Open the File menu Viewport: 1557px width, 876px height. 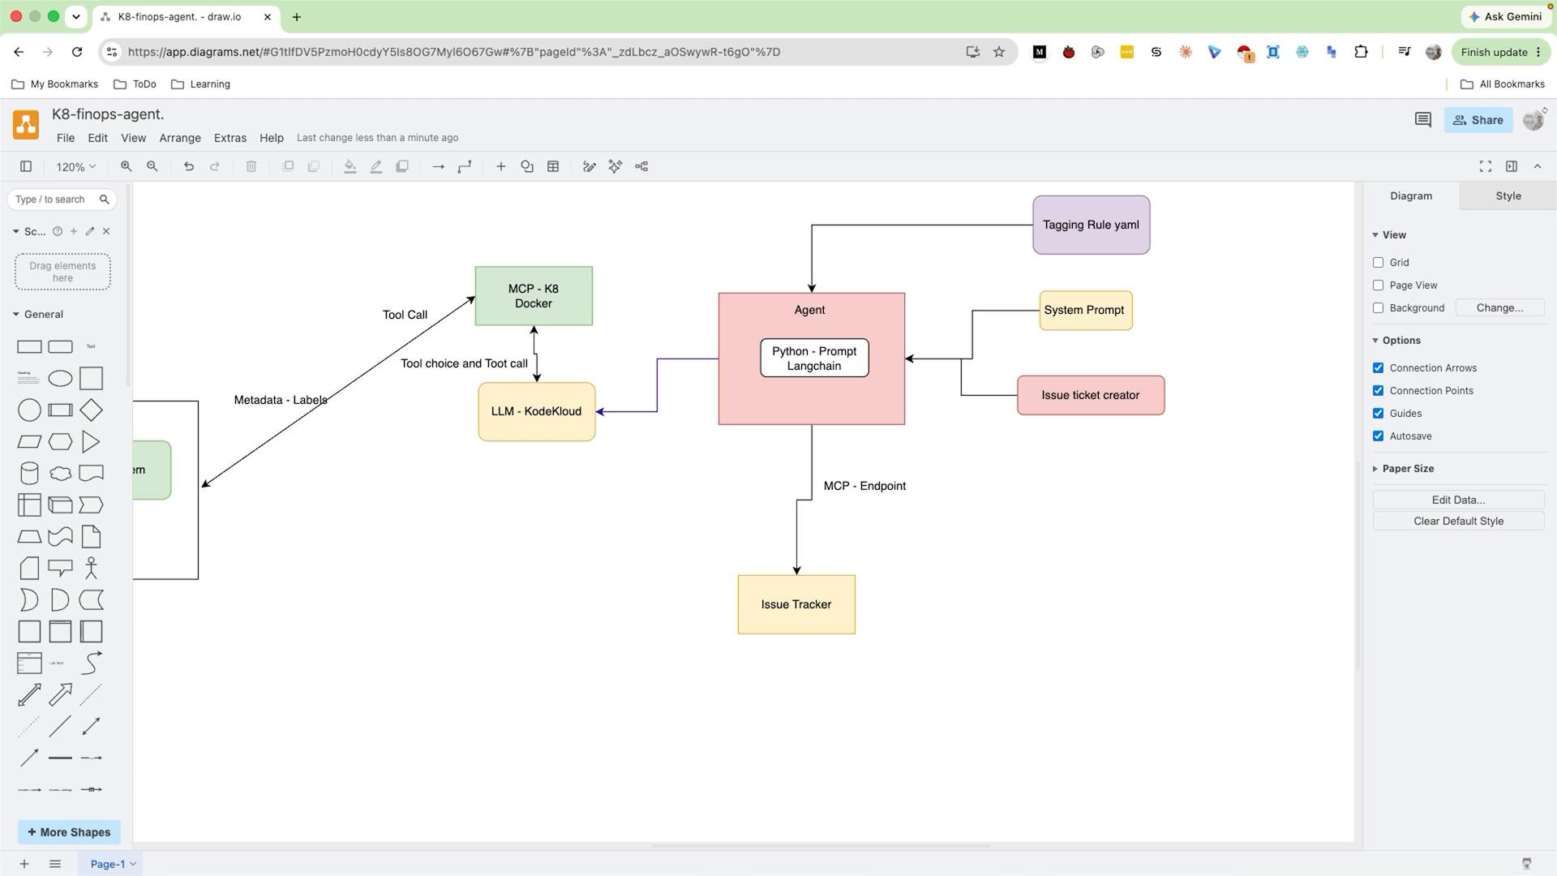click(x=66, y=138)
